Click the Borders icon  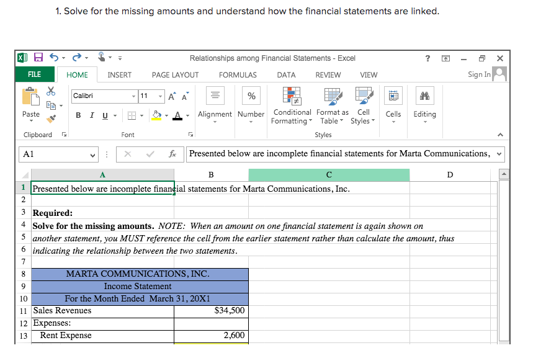132,115
